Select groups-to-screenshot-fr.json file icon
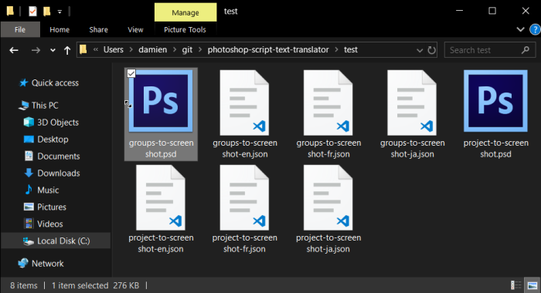Screen dimensions: 541x293 (328, 103)
